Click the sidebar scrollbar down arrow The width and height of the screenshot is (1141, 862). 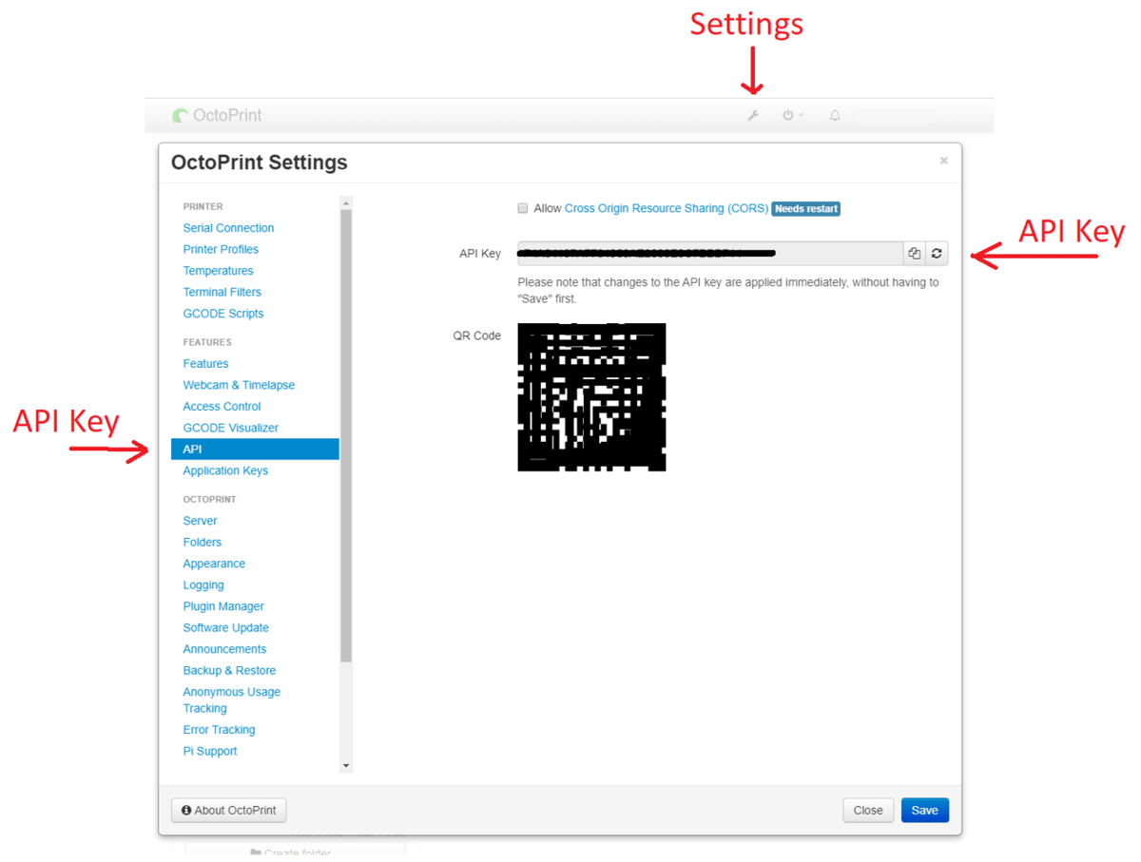click(346, 766)
